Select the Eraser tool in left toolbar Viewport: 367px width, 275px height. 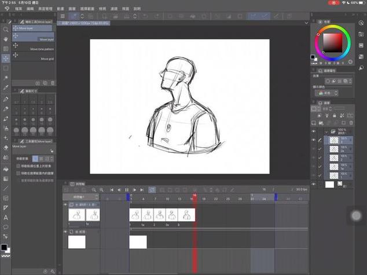tap(6, 148)
